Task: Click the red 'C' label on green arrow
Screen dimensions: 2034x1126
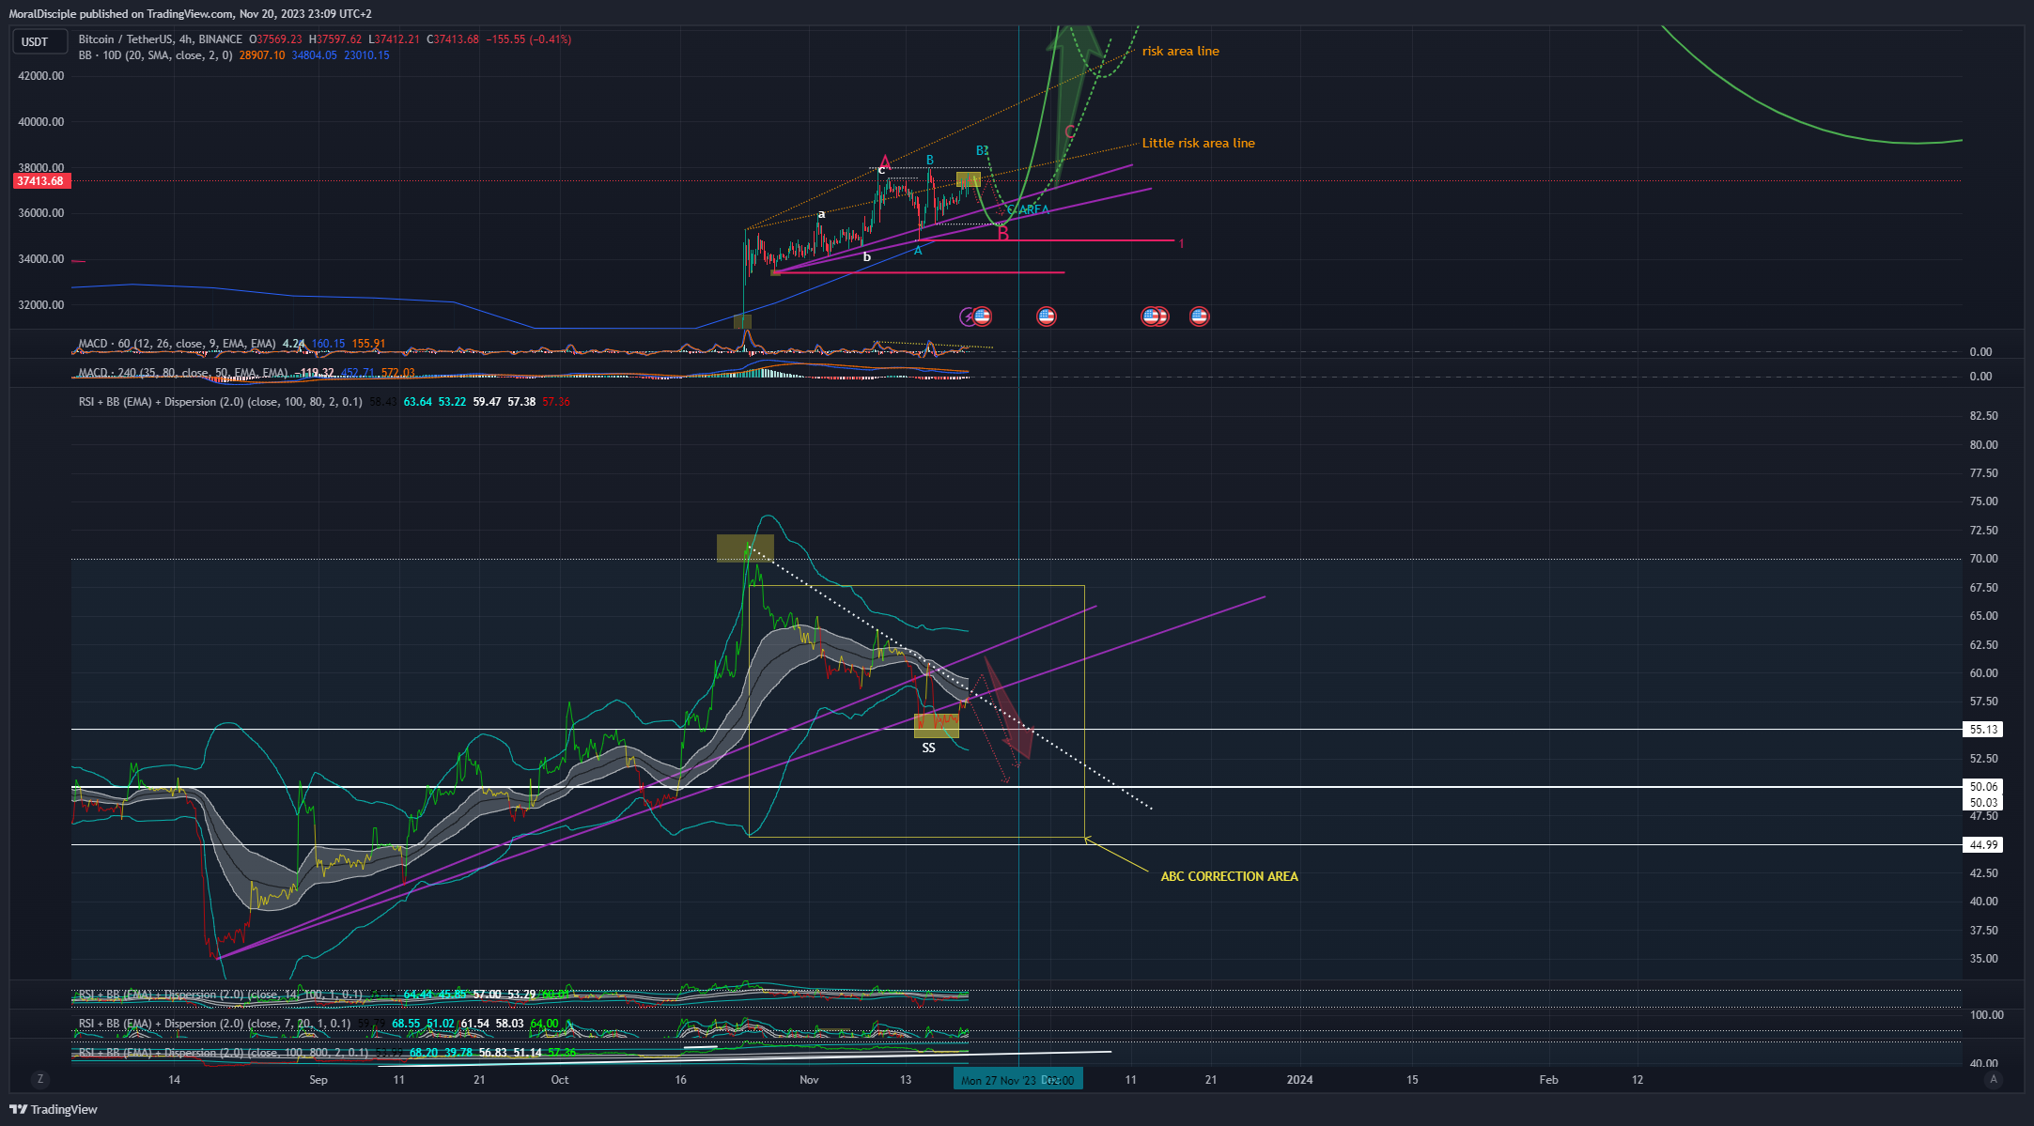Action: pyautogui.click(x=1069, y=132)
